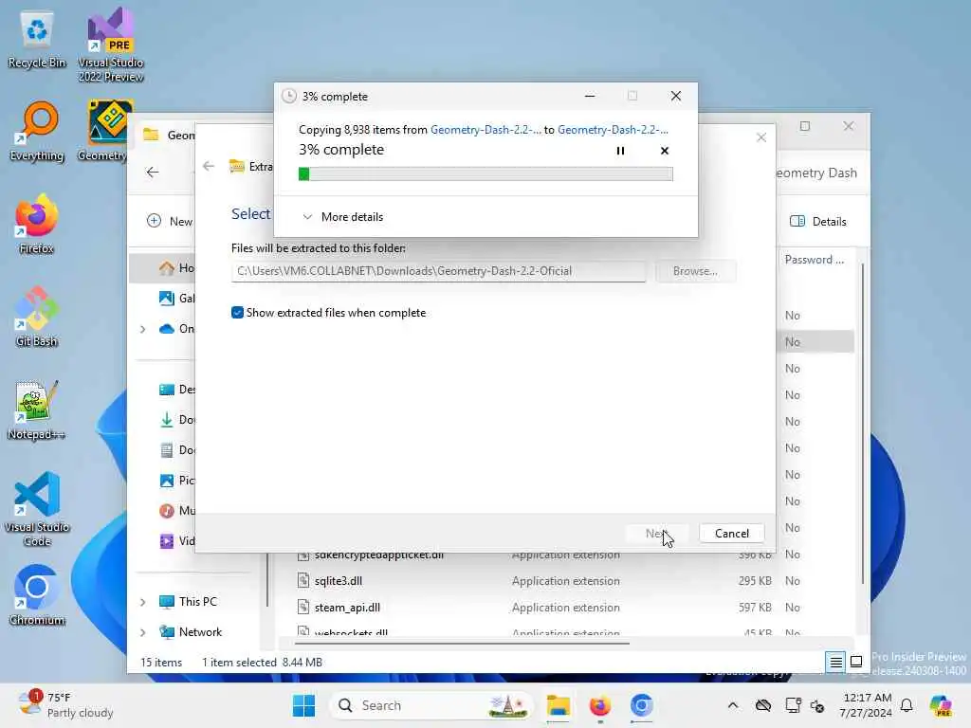The image size is (971, 728).
Task: Switch to large thumbnails view layout
Action: point(856,663)
